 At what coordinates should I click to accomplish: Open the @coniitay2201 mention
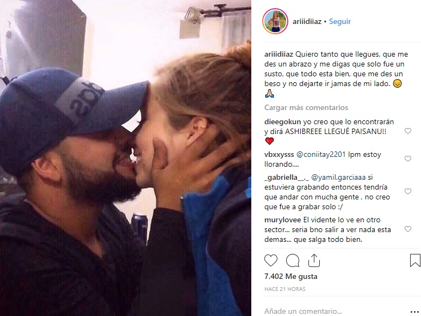coord(321,155)
